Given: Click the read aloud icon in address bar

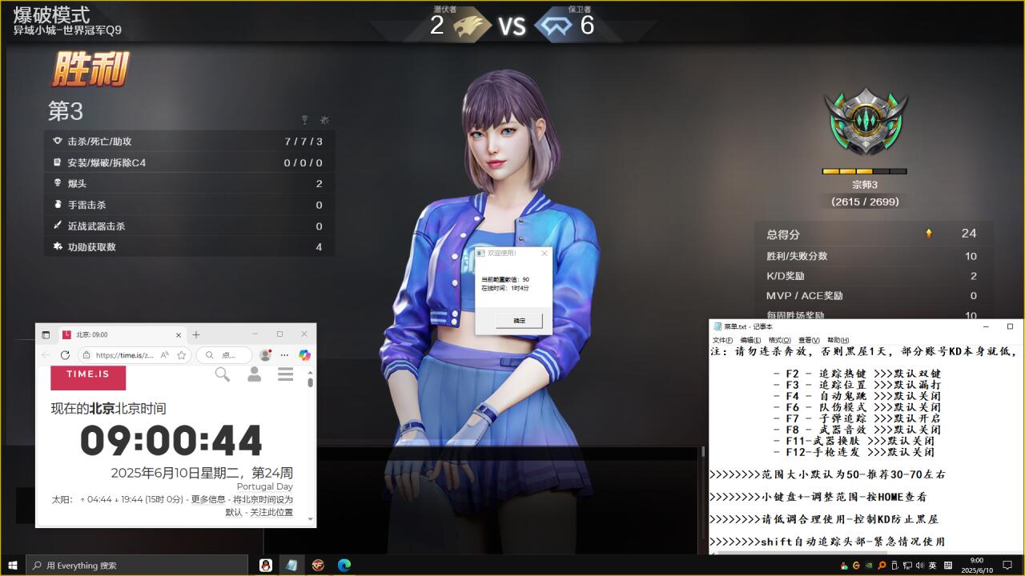Looking at the screenshot, I should (165, 355).
